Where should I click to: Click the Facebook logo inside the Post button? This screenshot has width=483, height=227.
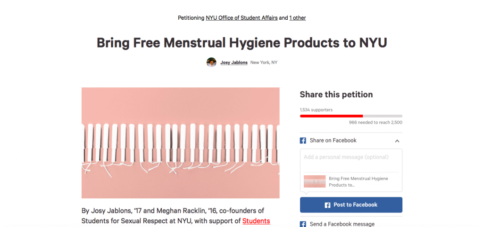[x=327, y=205]
